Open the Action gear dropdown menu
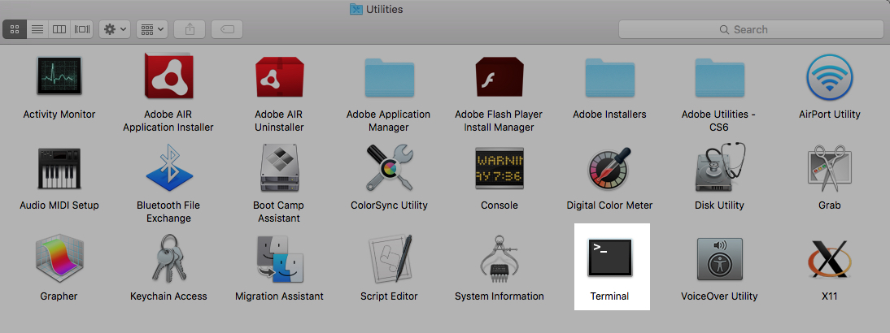The height and width of the screenshot is (333, 890). click(114, 29)
